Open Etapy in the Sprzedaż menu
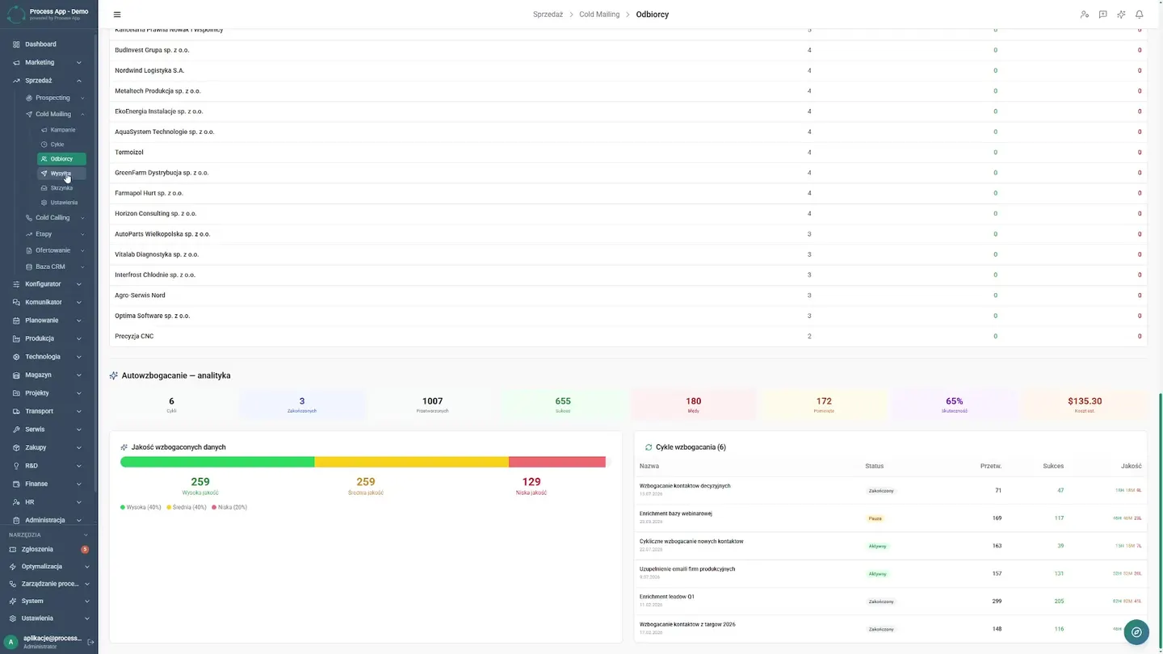Image resolution: width=1163 pixels, height=654 pixels. (x=55, y=234)
